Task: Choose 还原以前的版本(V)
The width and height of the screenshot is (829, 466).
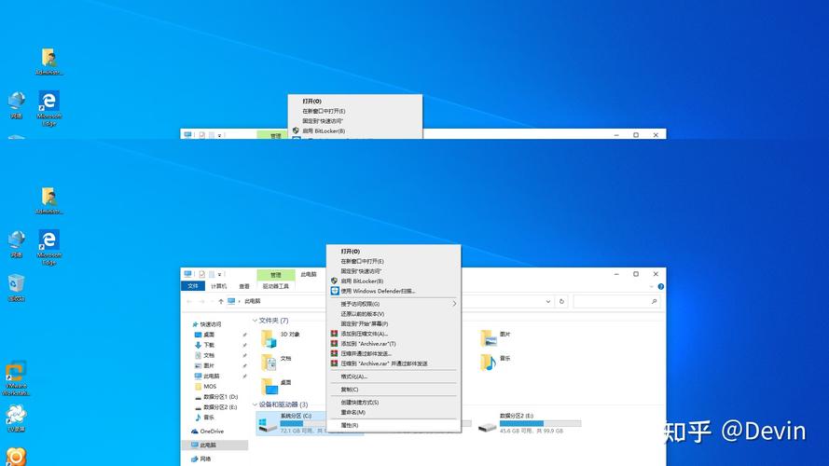Action: [x=394, y=314]
